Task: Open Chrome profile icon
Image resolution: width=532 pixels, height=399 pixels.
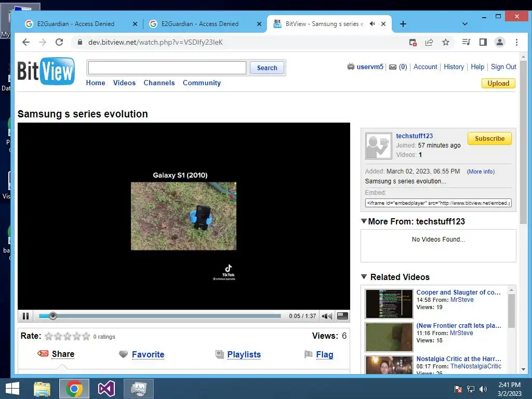Action: (499, 42)
